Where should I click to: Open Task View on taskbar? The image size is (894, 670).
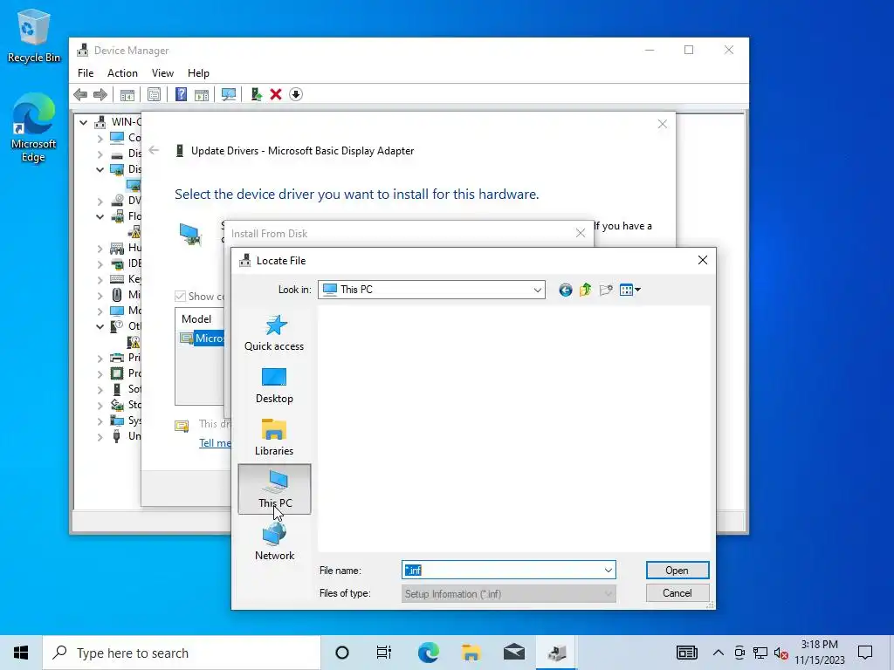pyautogui.click(x=384, y=653)
